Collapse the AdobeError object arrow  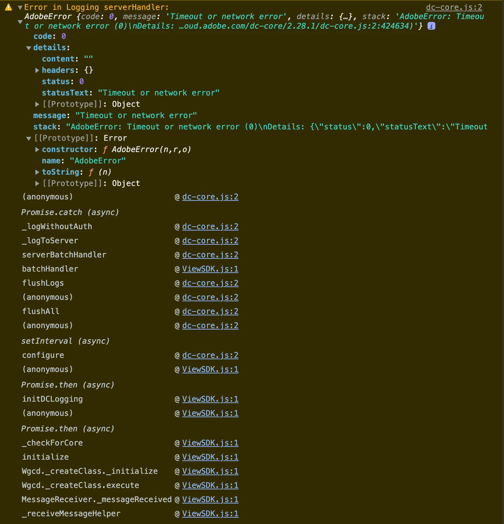(20, 22)
